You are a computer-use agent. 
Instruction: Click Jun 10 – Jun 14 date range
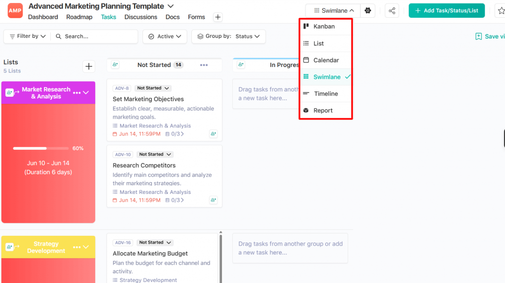48,163
